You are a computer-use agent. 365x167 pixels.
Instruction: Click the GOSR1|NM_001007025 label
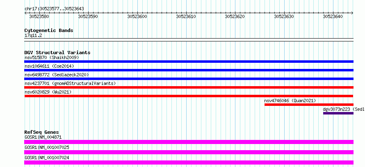coord(47,147)
